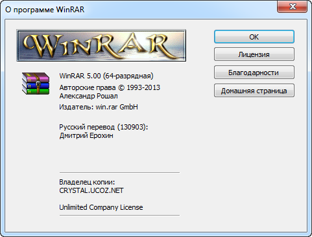Screen dimensions: 312x237
Task: Click the Александр Рошал author name
Action: (x=88, y=96)
